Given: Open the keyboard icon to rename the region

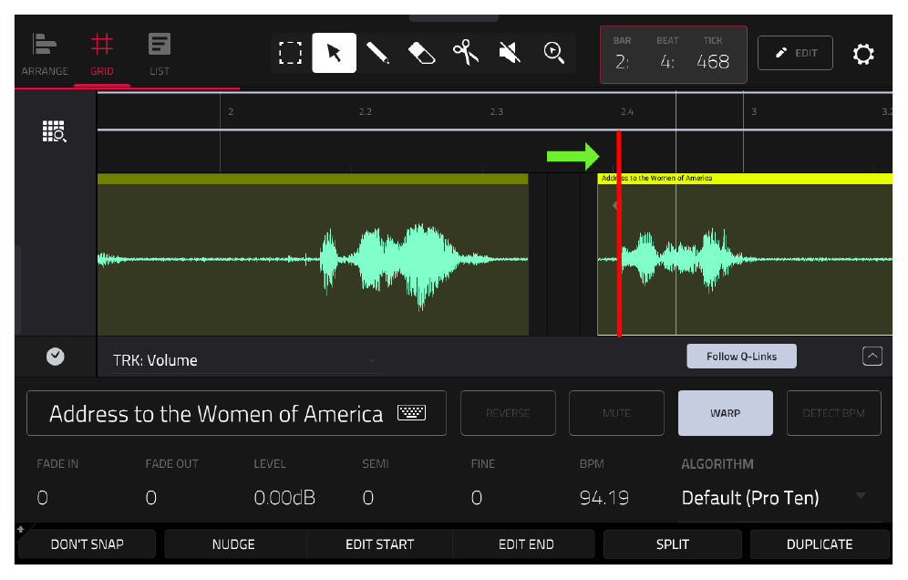Looking at the screenshot, I should pyautogui.click(x=412, y=412).
